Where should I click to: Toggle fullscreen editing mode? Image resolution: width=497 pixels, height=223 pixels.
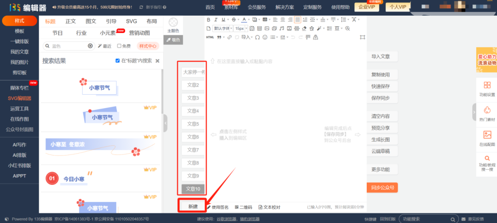pyautogui.click(x=362, y=37)
